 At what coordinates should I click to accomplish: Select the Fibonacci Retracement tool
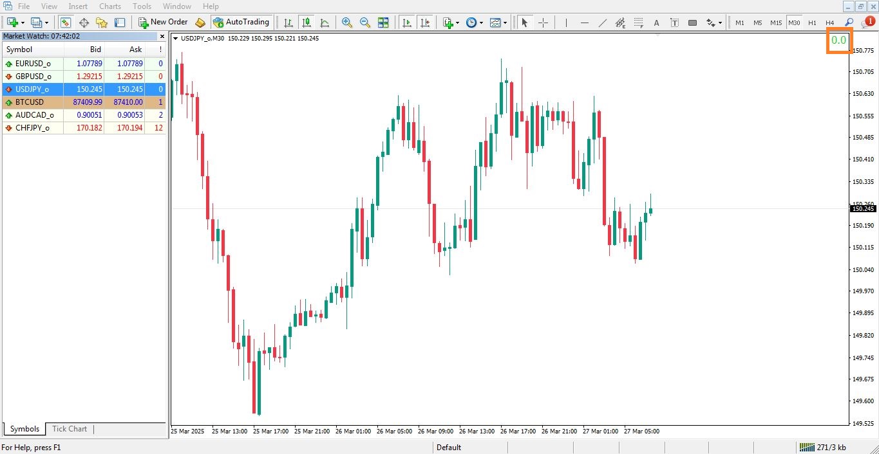coord(639,23)
